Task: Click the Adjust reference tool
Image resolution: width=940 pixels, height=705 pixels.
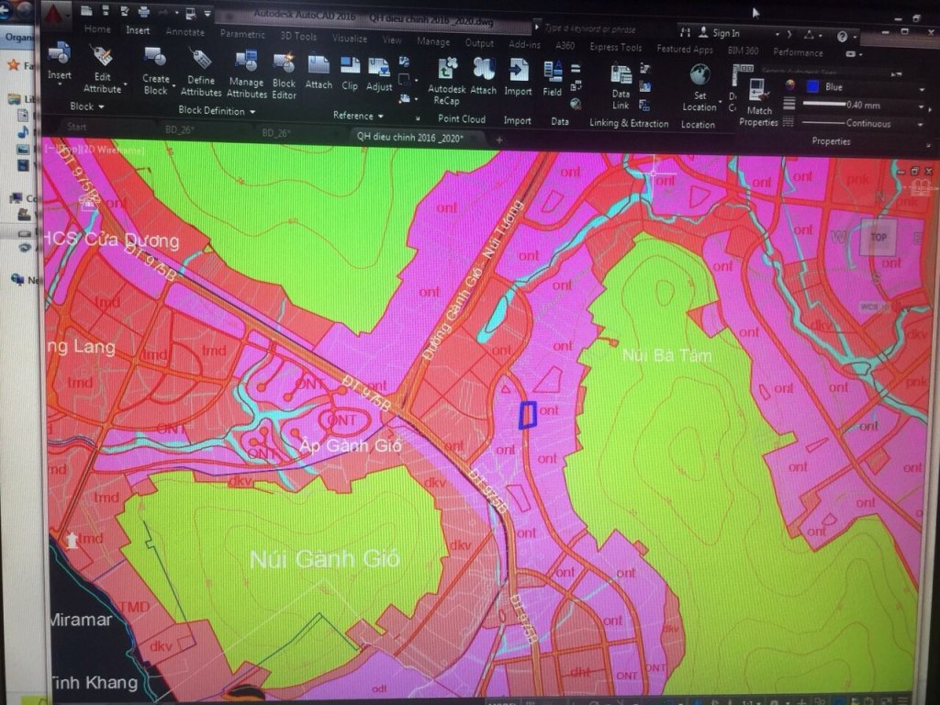Action: click(379, 68)
